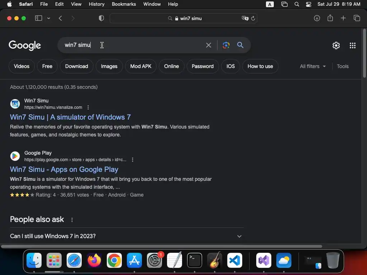Open the Trash in the Dock

click(x=333, y=260)
